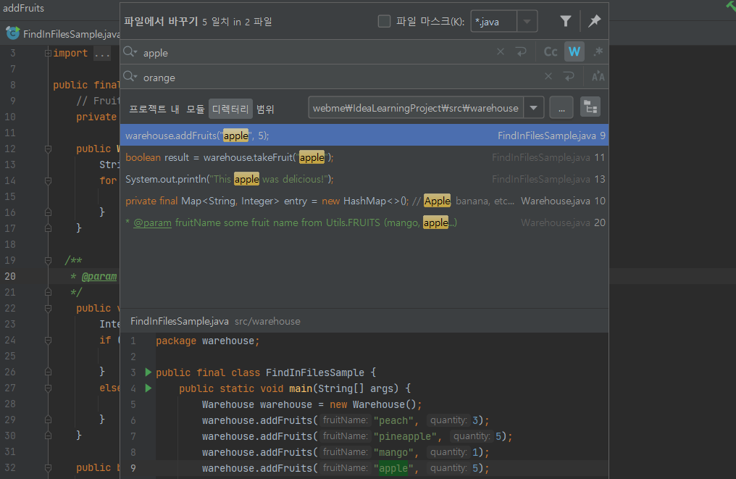Viewport: 736px width, 479px height.
Task: Open search history magnifier for apple field
Action: [130, 51]
